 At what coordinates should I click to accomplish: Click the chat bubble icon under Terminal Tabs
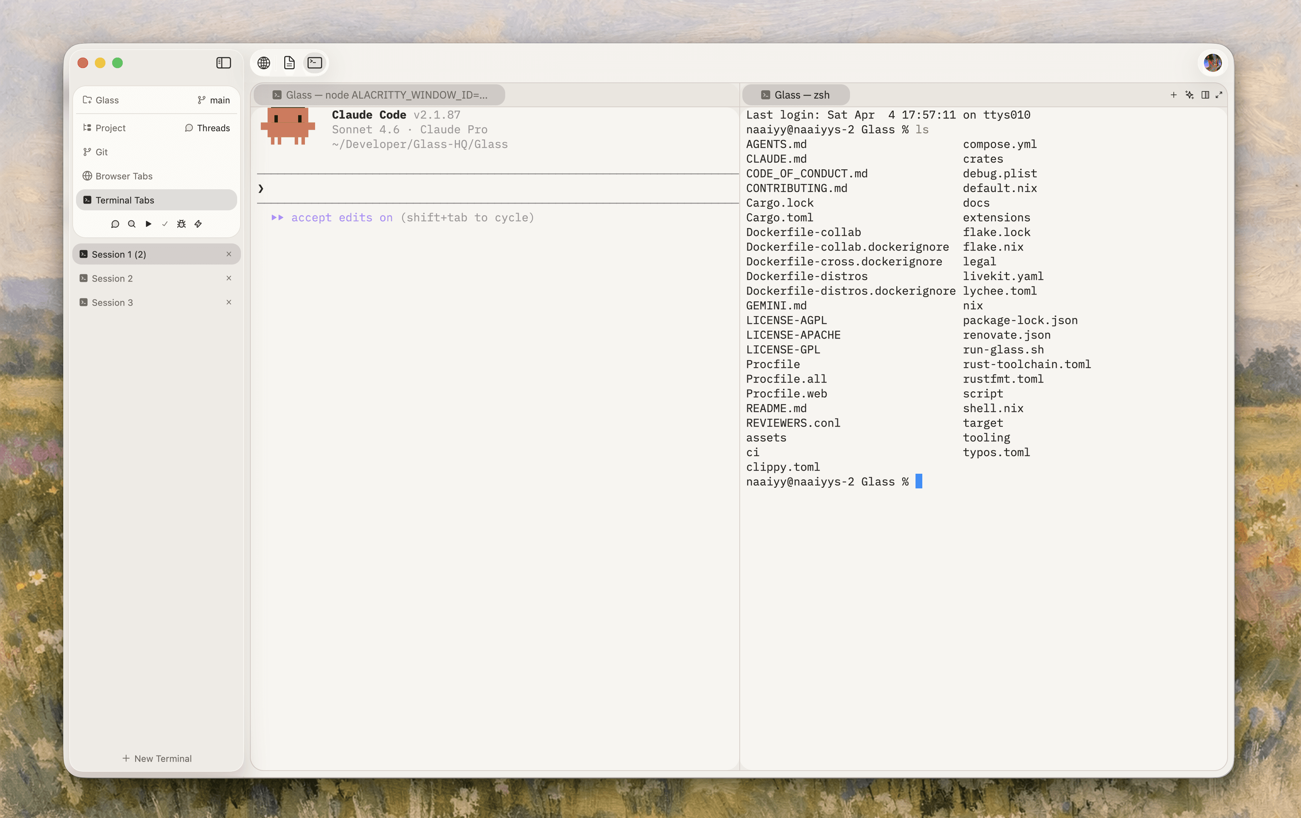click(115, 224)
